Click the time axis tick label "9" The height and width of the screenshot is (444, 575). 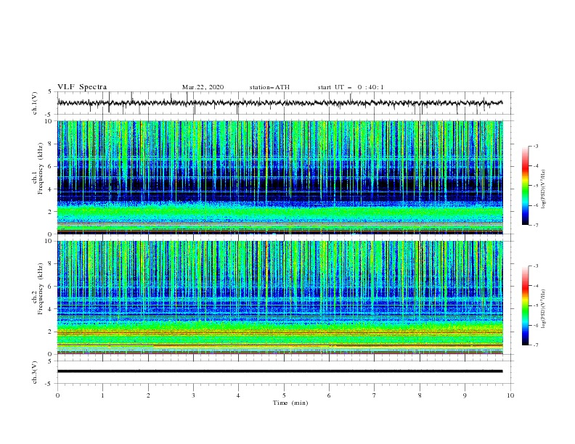(x=465, y=395)
